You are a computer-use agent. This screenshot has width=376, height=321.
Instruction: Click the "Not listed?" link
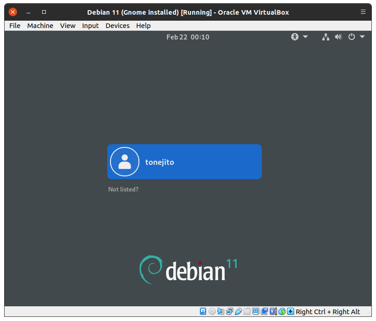pyautogui.click(x=123, y=189)
